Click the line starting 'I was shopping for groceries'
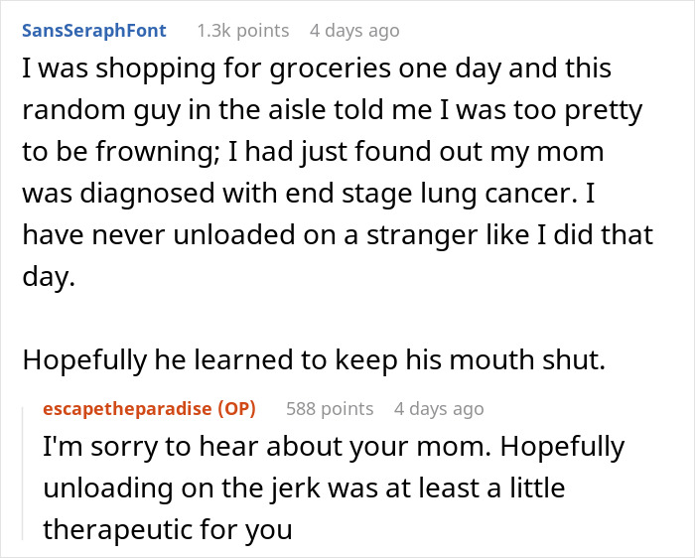Screen dimensions: 695x558 coord(314,70)
